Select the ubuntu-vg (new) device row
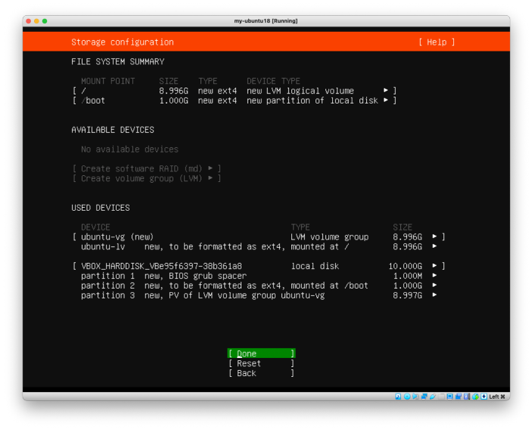Image resolution: width=532 pixels, height=429 pixels. [x=259, y=236]
